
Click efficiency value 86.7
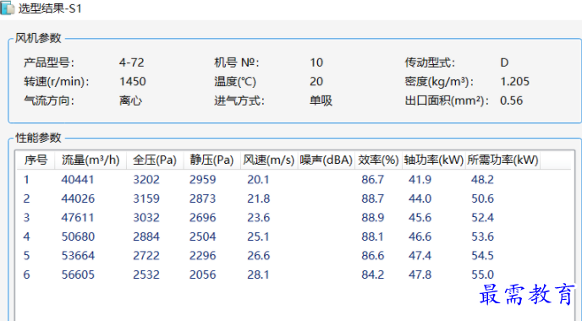pyautogui.click(x=373, y=180)
